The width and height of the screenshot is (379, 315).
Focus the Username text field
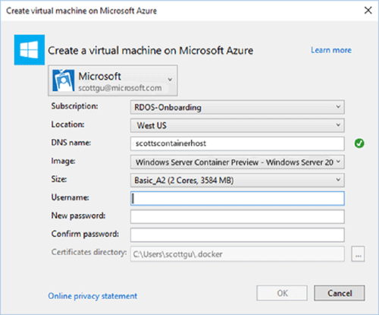click(237, 198)
